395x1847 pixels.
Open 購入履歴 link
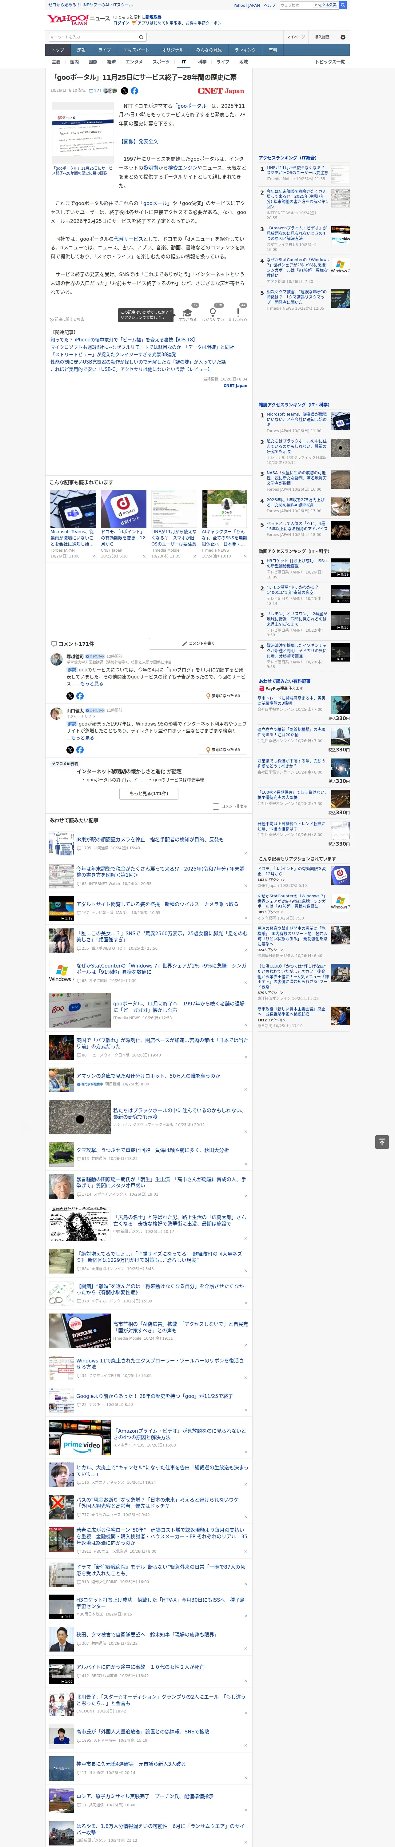(322, 37)
